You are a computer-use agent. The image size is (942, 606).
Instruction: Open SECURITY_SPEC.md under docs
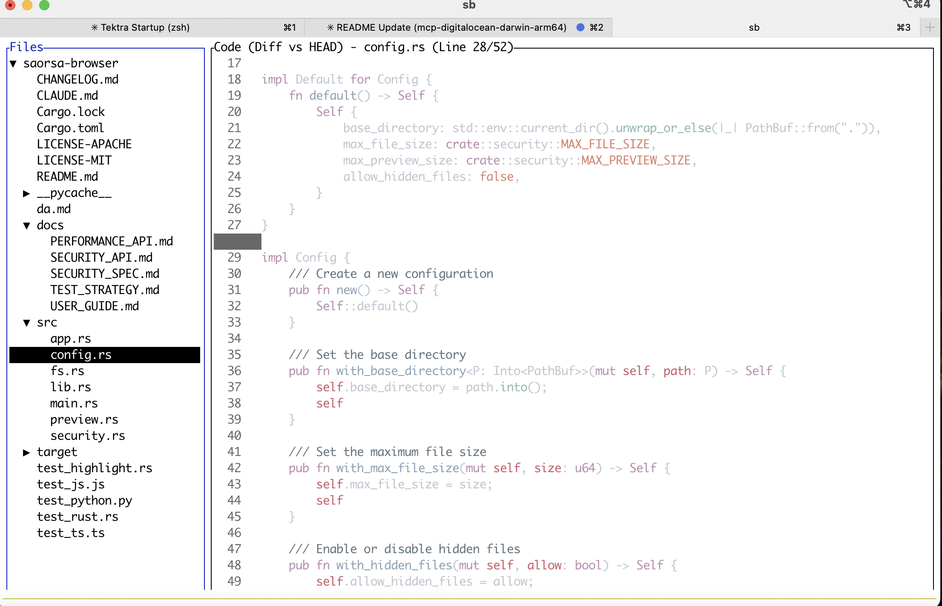105,273
